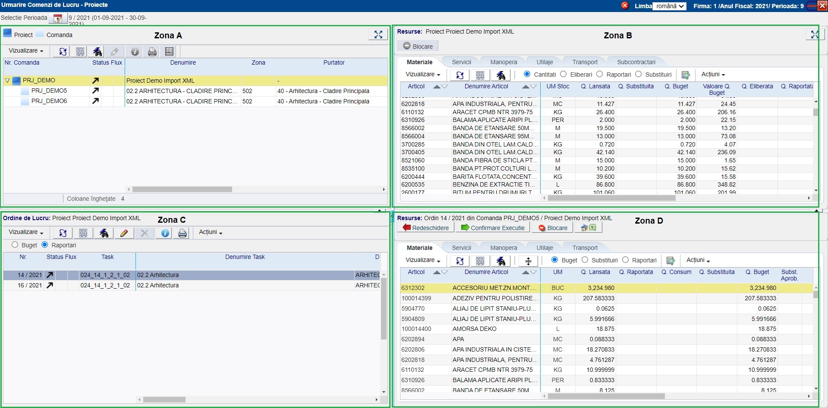Click horizontal scrollbar of project Resurse grid
Screen dimensions: 828x408
coord(611,198)
